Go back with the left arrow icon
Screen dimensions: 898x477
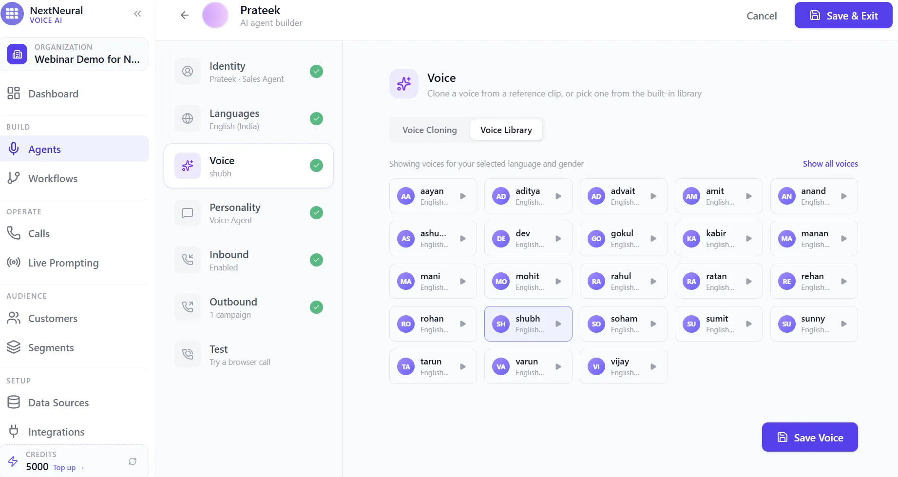pyautogui.click(x=184, y=15)
